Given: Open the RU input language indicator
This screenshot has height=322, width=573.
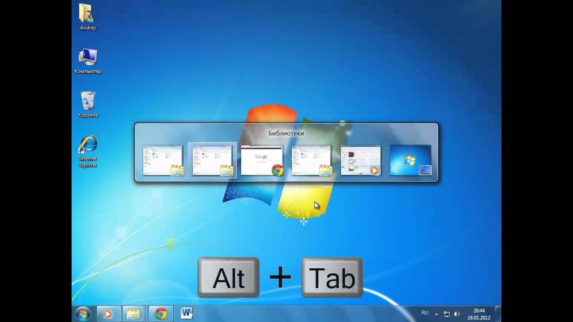Looking at the screenshot, I should pyautogui.click(x=425, y=313).
